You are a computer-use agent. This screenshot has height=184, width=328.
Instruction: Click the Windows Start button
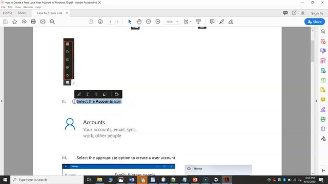point(5,179)
